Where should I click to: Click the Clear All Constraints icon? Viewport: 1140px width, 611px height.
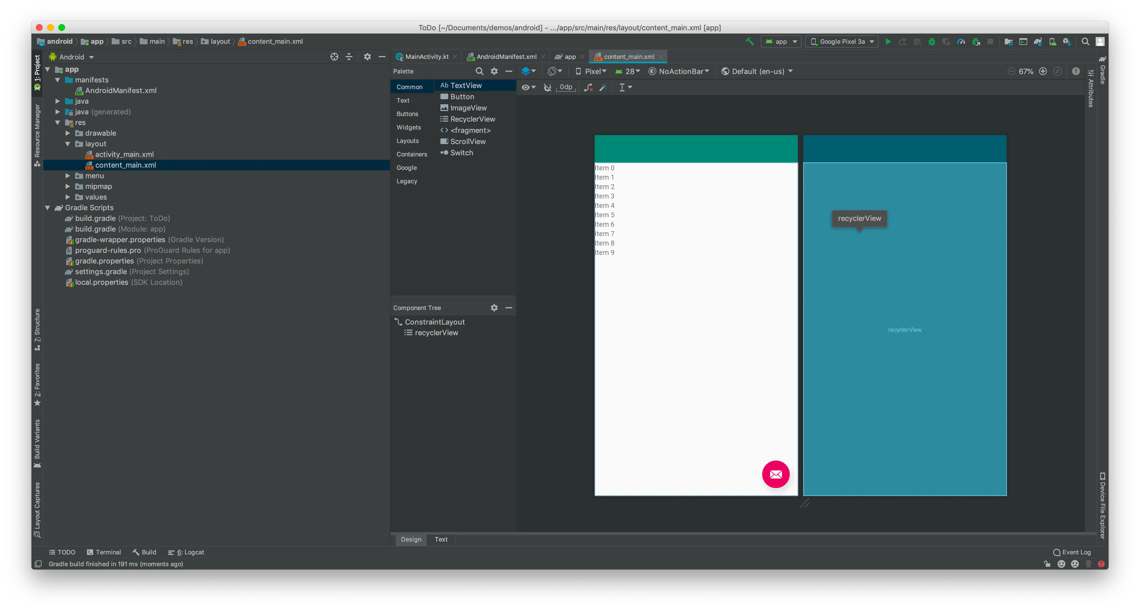click(588, 87)
